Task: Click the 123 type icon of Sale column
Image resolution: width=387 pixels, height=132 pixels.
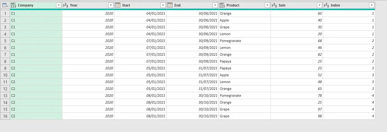Action: 274,5
